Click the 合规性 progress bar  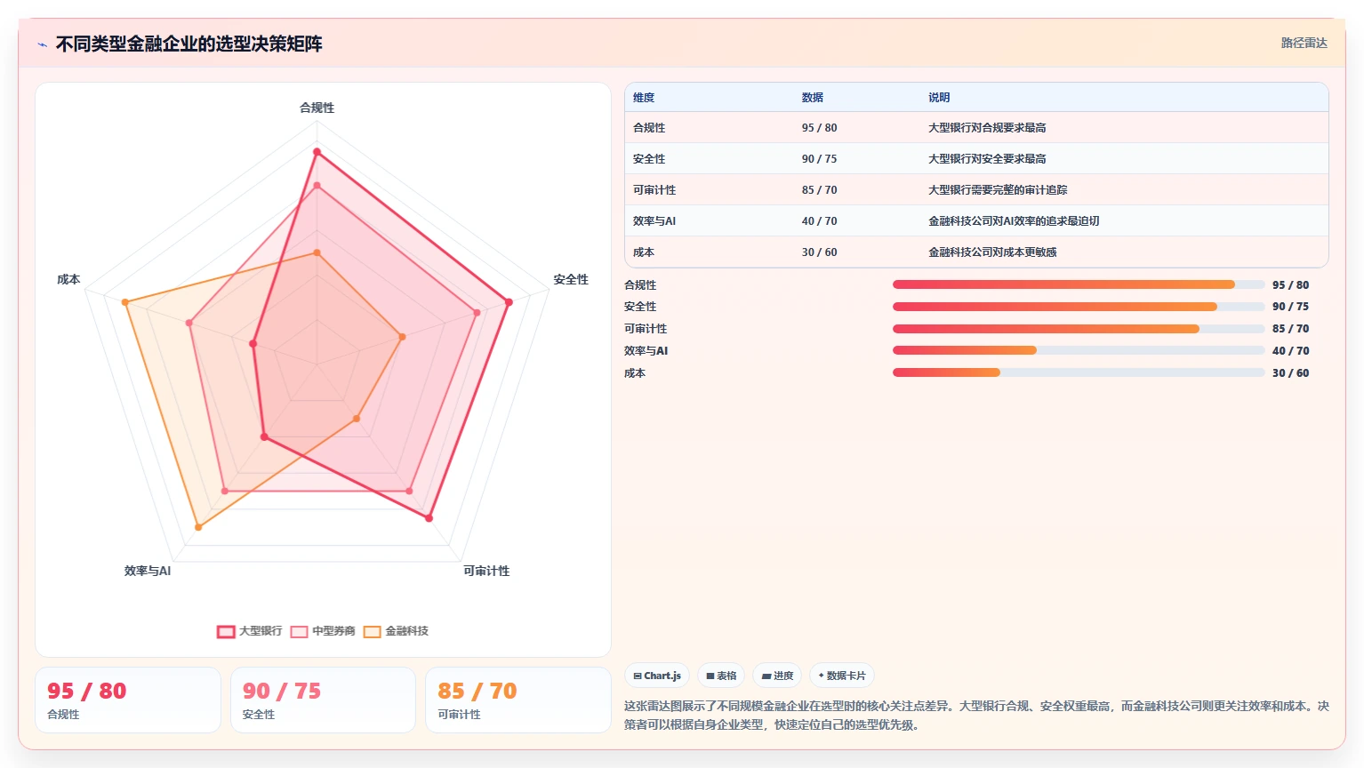tap(1079, 284)
